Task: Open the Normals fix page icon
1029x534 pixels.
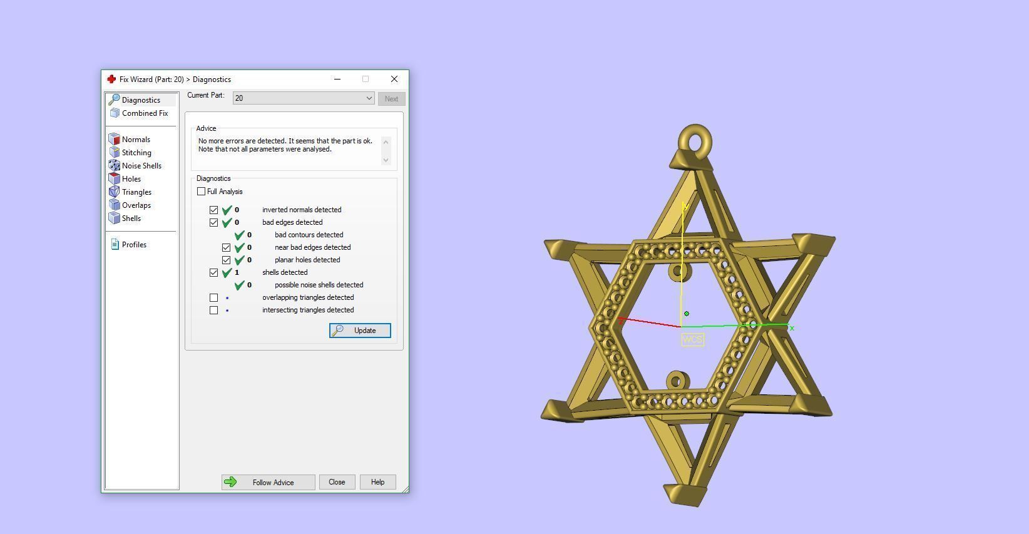Action: (x=114, y=139)
